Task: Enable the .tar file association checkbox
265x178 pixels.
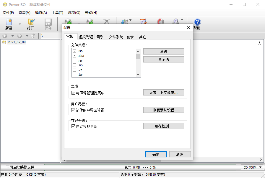Action: coord(74,75)
